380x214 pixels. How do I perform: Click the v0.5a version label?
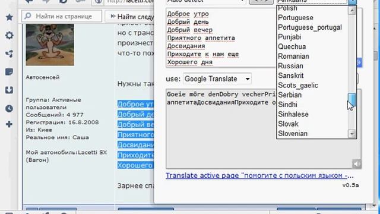coord(350,185)
